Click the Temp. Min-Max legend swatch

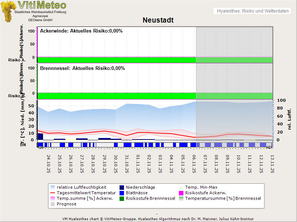182,187
